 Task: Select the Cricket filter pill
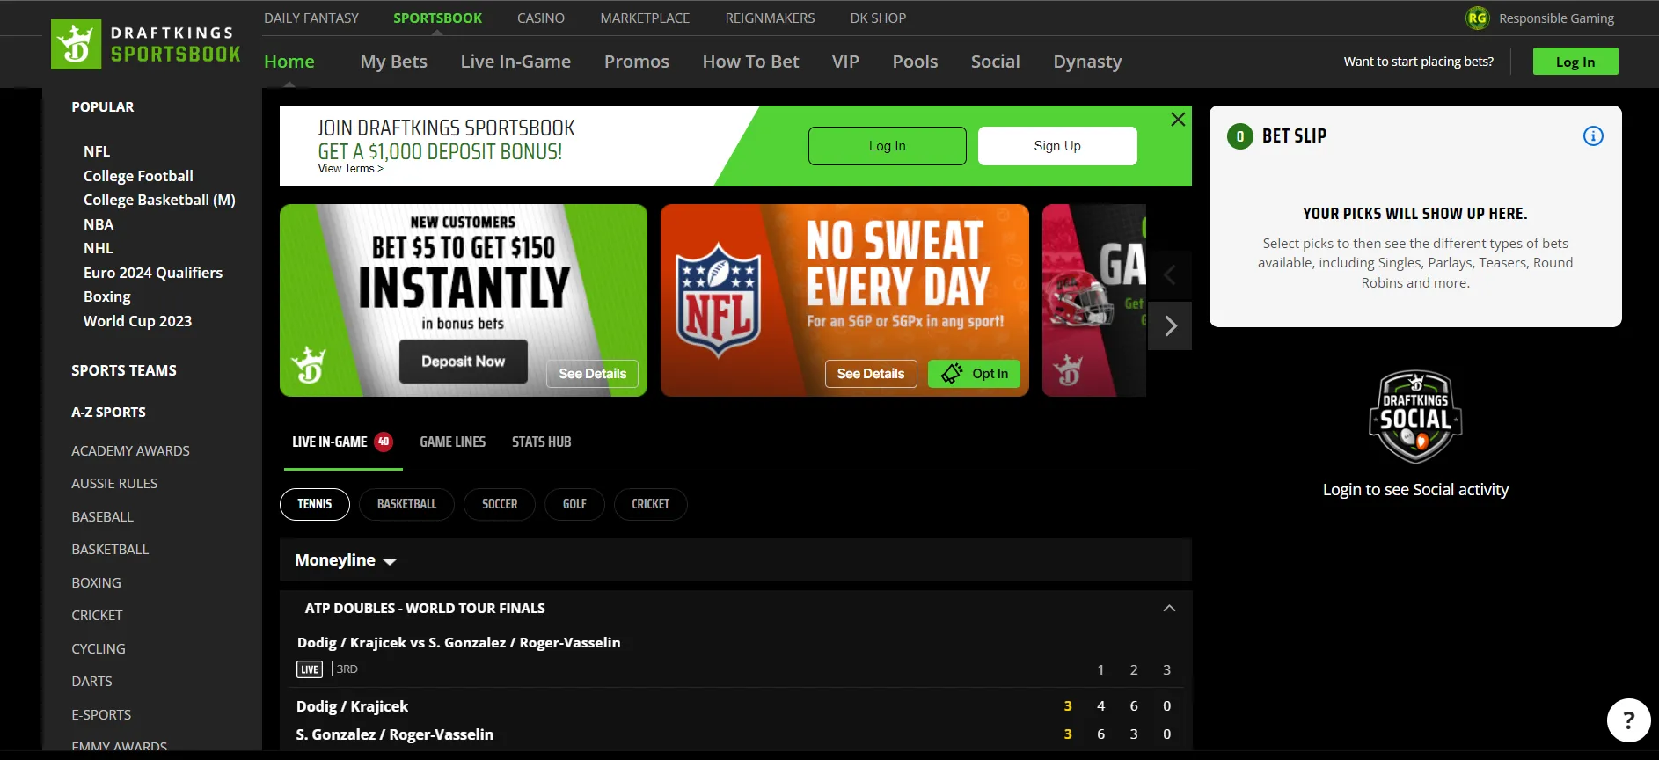650,504
